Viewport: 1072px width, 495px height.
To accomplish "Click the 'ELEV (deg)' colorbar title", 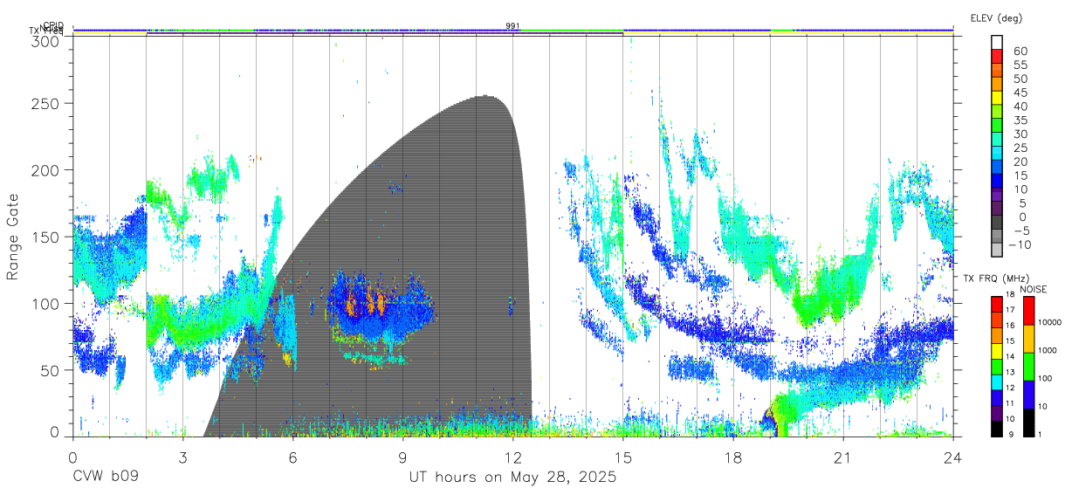I will (x=996, y=17).
